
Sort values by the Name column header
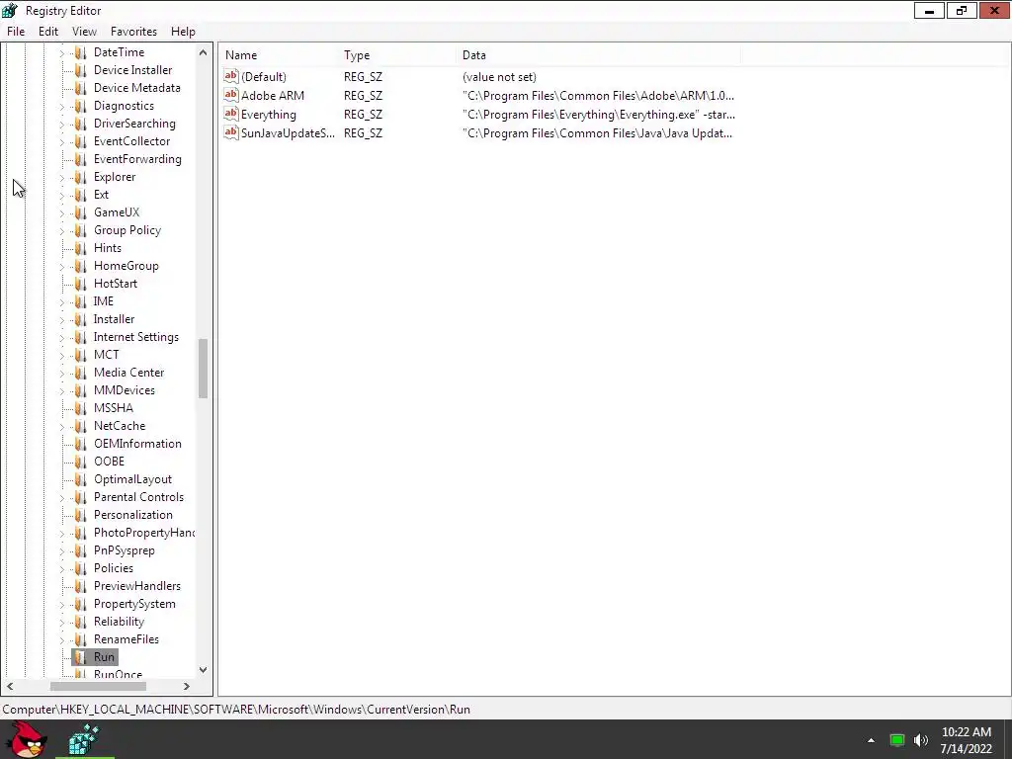pyautogui.click(x=279, y=55)
